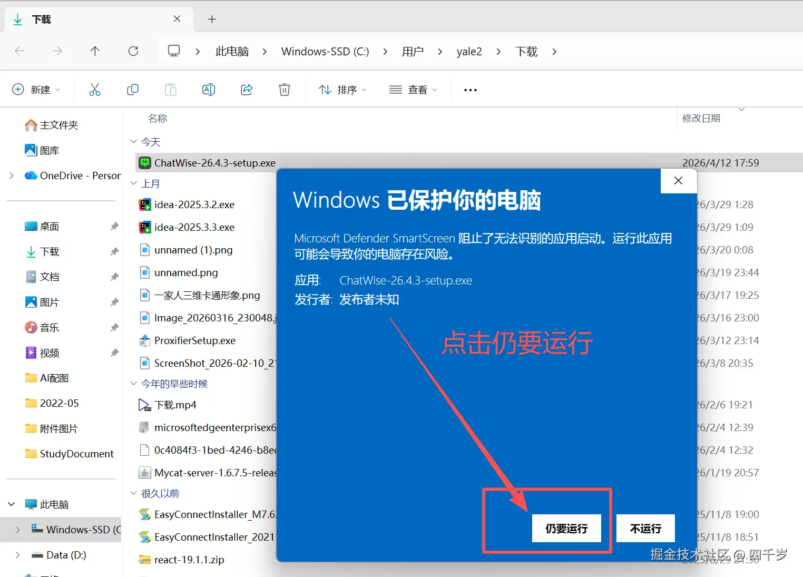Viewport: 803px width, 577px height.
Task: Click the refresh icon in navigation bar
Action: (x=133, y=51)
